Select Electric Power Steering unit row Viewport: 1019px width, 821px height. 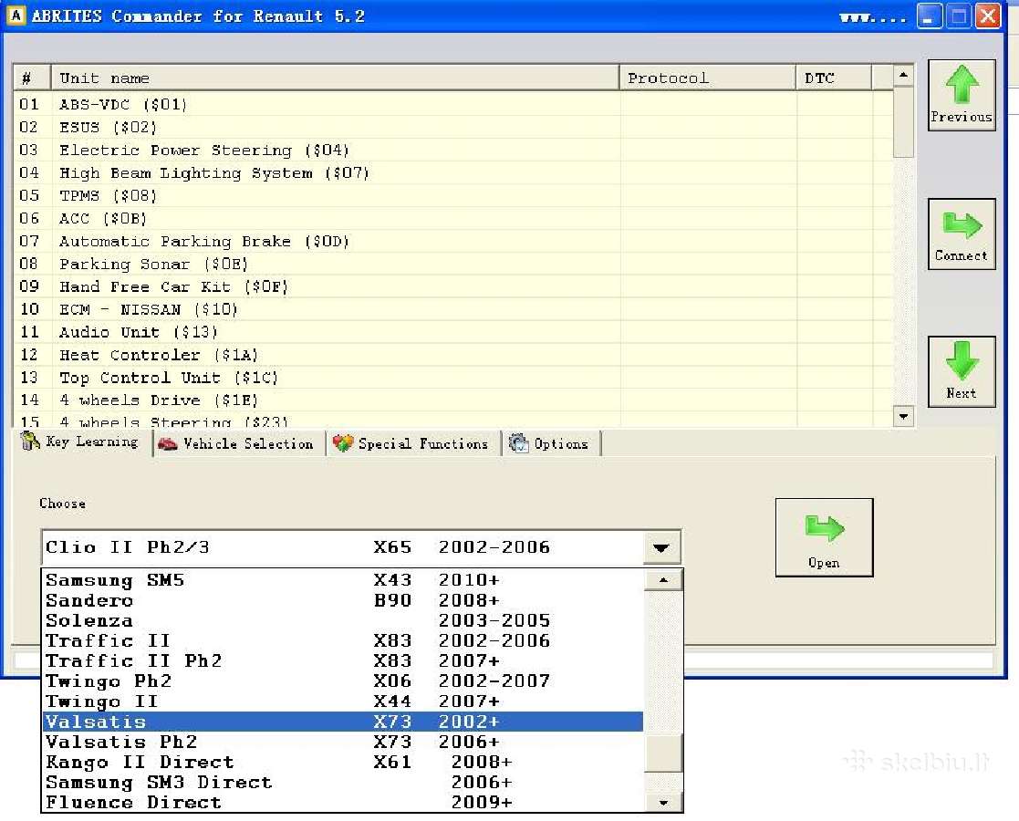[452, 150]
